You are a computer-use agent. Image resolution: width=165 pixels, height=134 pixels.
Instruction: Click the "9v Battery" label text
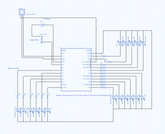(47, 19)
